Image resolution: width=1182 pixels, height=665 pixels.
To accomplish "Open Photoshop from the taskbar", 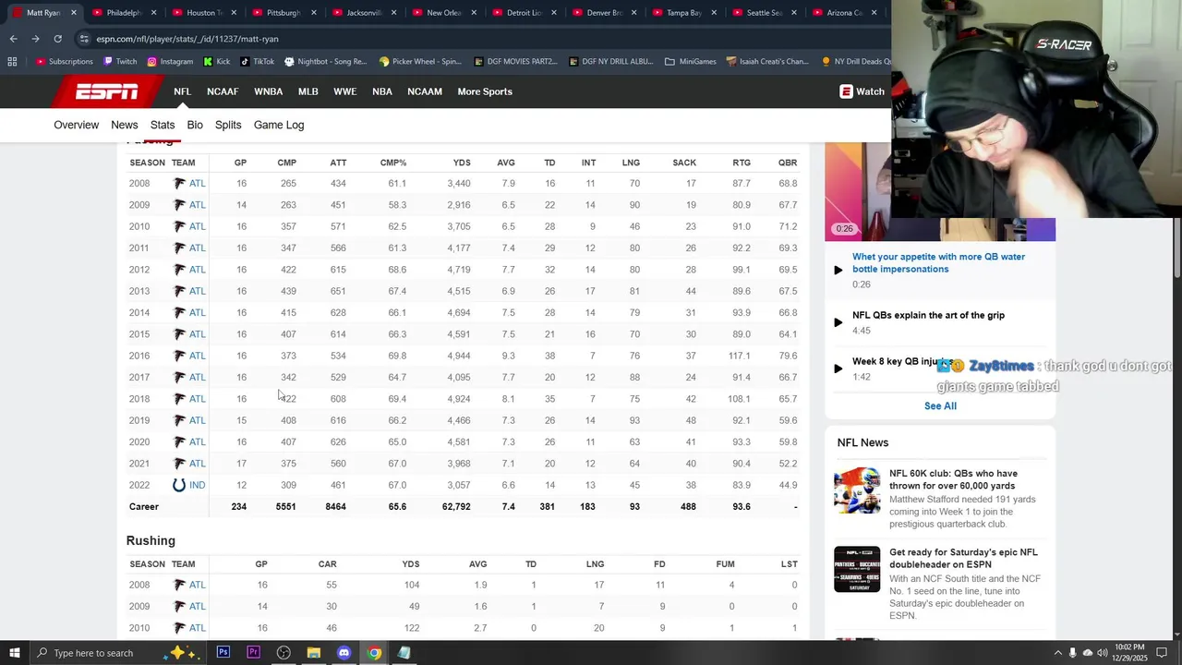I will coord(223,653).
